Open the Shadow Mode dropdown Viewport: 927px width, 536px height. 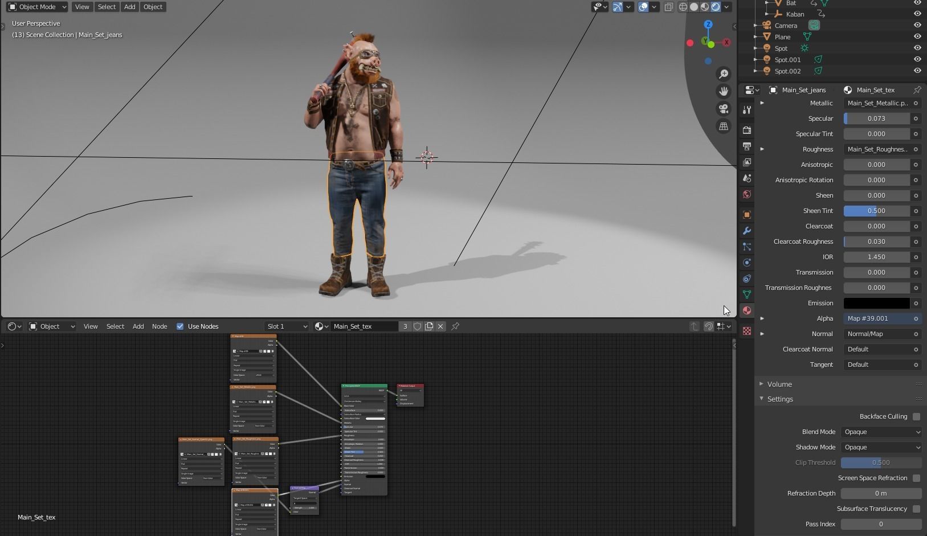881,447
